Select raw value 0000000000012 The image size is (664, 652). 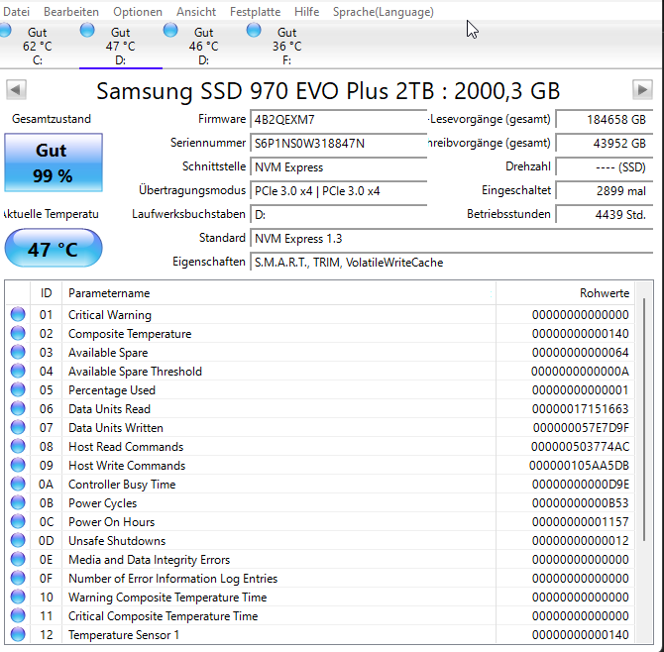(x=580, y=541)
